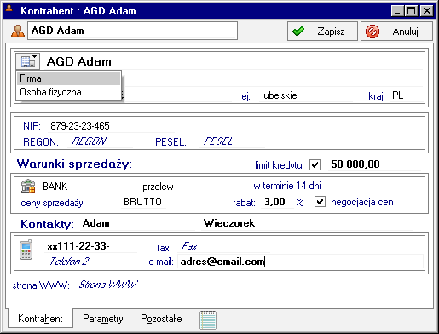Image resolution: width=439 pixels, height=334 pixels.
Task: Click the NIP number 879-23-23-465
Action: [x=80, y=126]
